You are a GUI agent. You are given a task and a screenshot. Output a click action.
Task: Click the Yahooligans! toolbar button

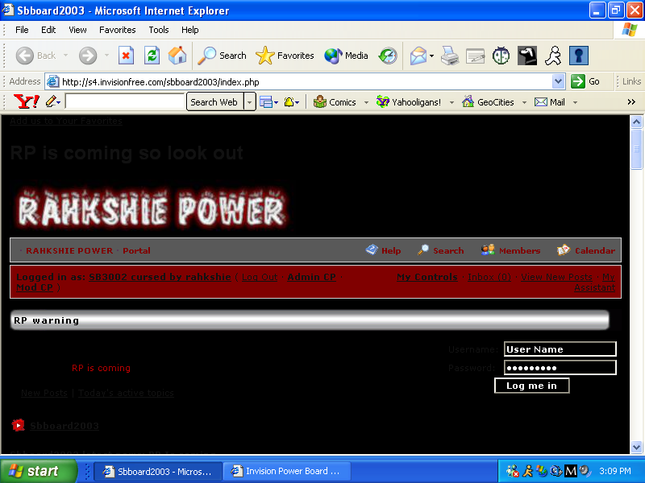[409, 102]
